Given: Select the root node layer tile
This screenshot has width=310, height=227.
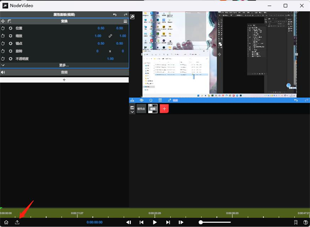Looking at the screenshot, I should coord(141,109).
